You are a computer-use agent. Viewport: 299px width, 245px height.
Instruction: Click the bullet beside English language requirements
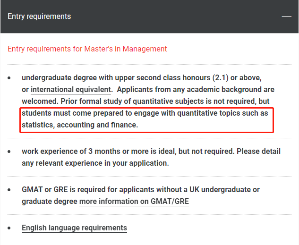point(9,228)
